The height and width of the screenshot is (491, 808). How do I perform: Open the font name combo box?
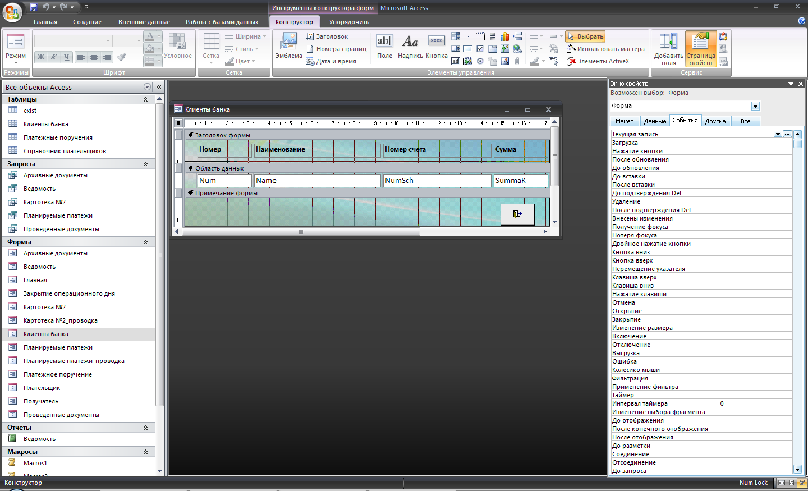(72, 40)
